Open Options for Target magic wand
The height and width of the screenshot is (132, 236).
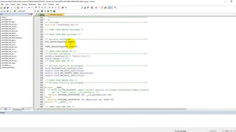(x=38, y=11)
